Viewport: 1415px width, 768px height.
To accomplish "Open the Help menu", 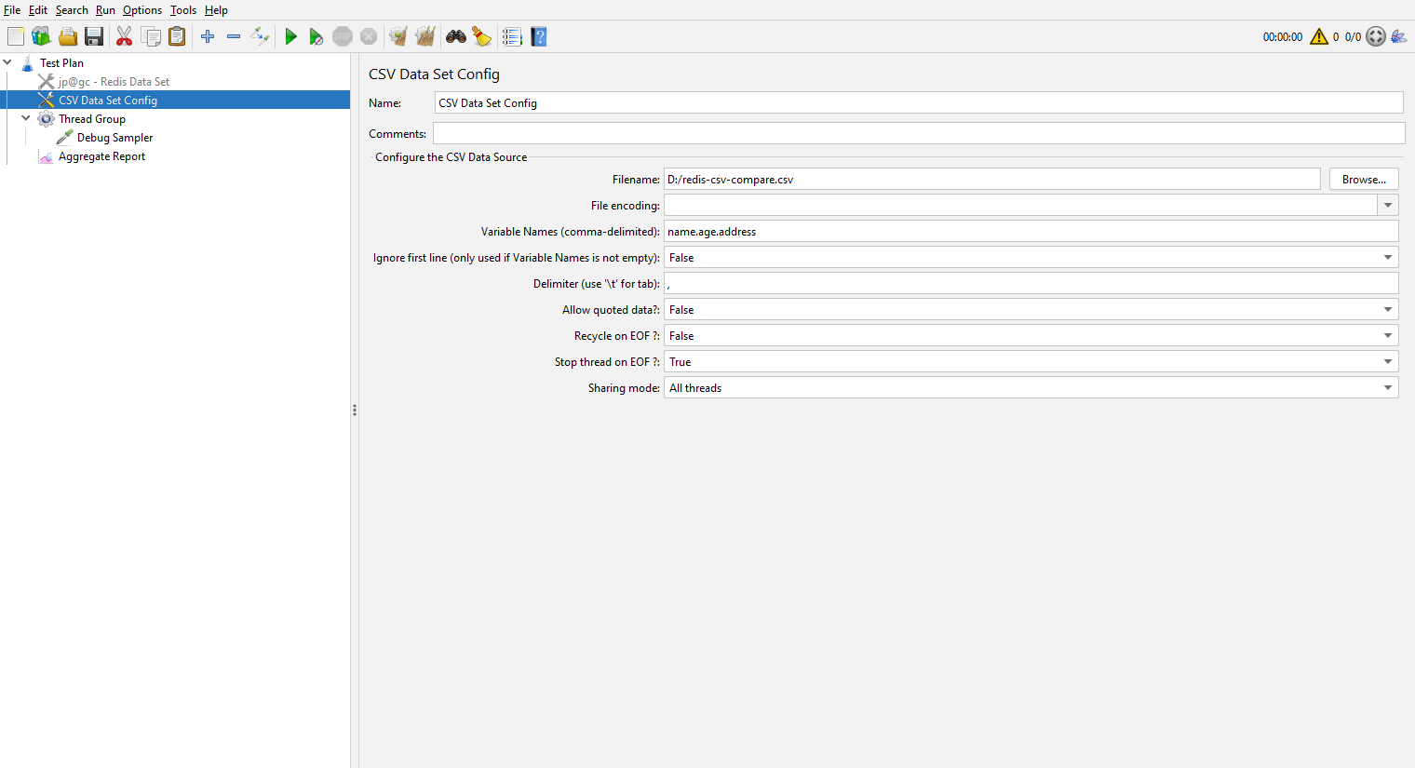I will pyautogui.click(x=216, y=10).
